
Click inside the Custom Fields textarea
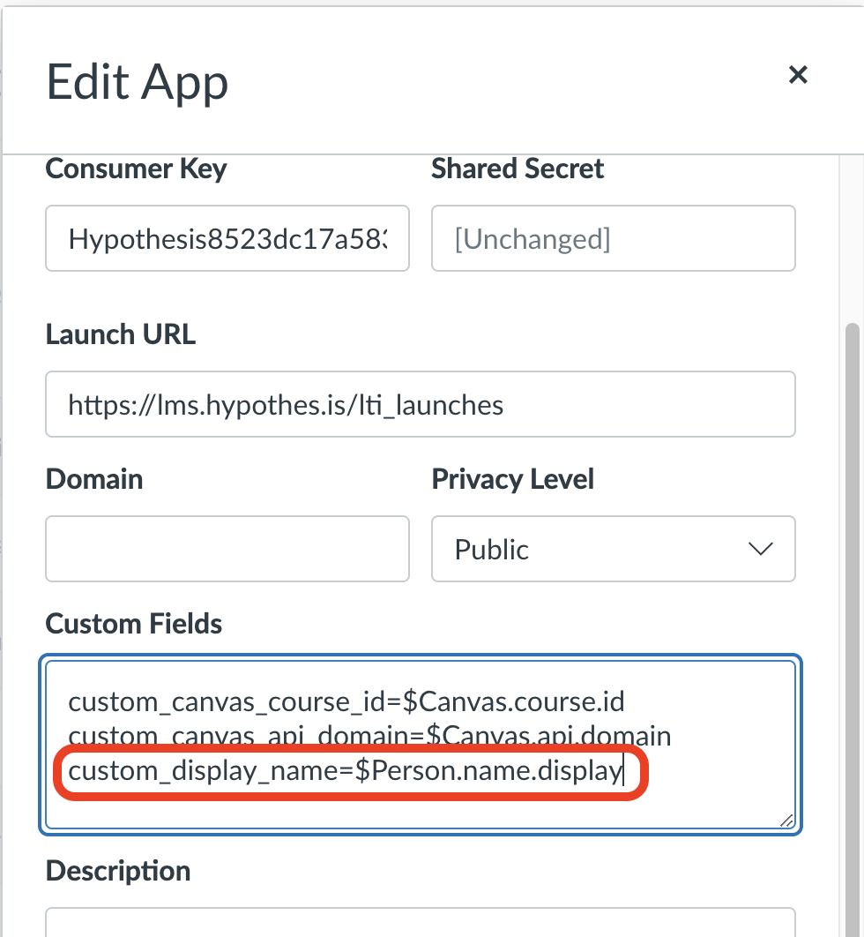click(x=421, y=744)
